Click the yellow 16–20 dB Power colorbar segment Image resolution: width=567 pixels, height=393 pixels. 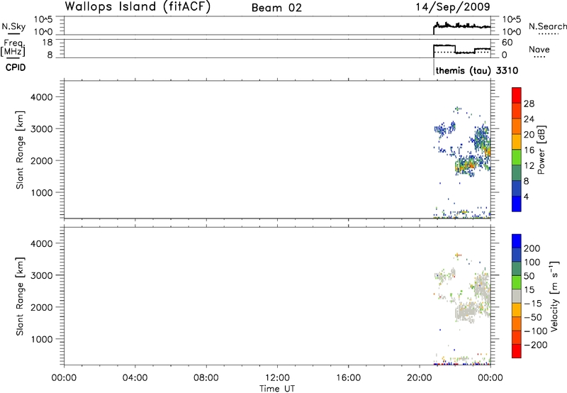pos(517,142)
